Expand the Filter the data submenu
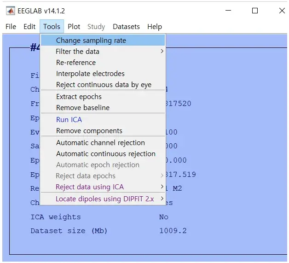 pyautogui.click(x=77, y=52)
